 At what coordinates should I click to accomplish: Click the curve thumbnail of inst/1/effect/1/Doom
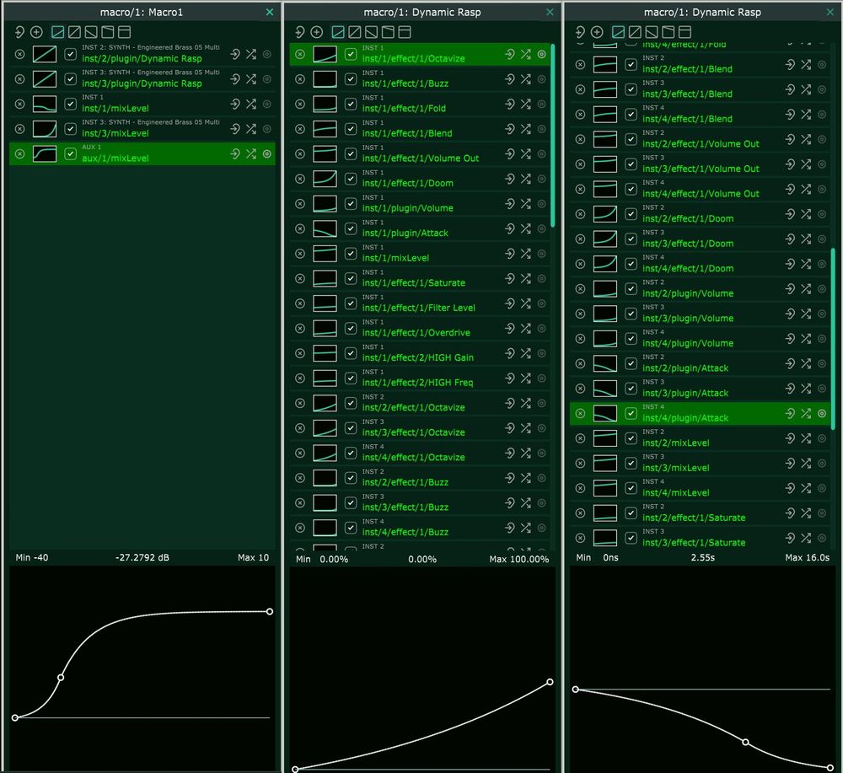[x=325, y=179]
